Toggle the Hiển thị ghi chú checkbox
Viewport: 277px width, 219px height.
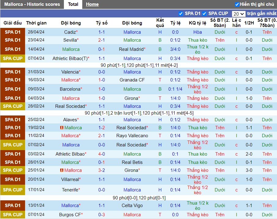click(237, 4)
